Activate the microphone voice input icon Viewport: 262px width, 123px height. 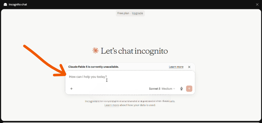181,89
